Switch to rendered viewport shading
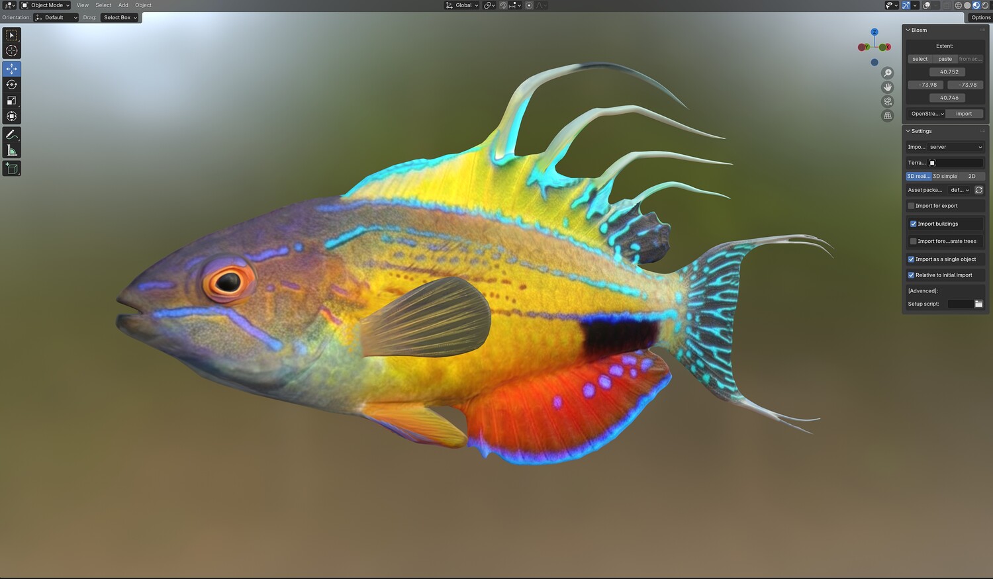The height and width of the screenshot is (579, 993). coord(984,5)
